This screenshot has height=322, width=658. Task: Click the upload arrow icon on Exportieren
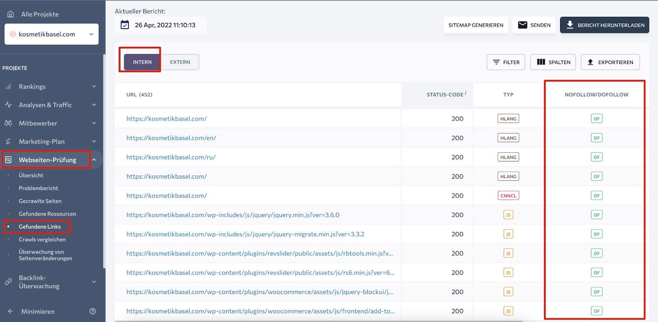(590, 62)
